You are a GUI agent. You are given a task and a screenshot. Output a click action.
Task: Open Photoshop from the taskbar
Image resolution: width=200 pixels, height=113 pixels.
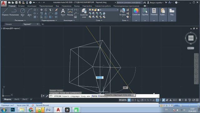12,110
